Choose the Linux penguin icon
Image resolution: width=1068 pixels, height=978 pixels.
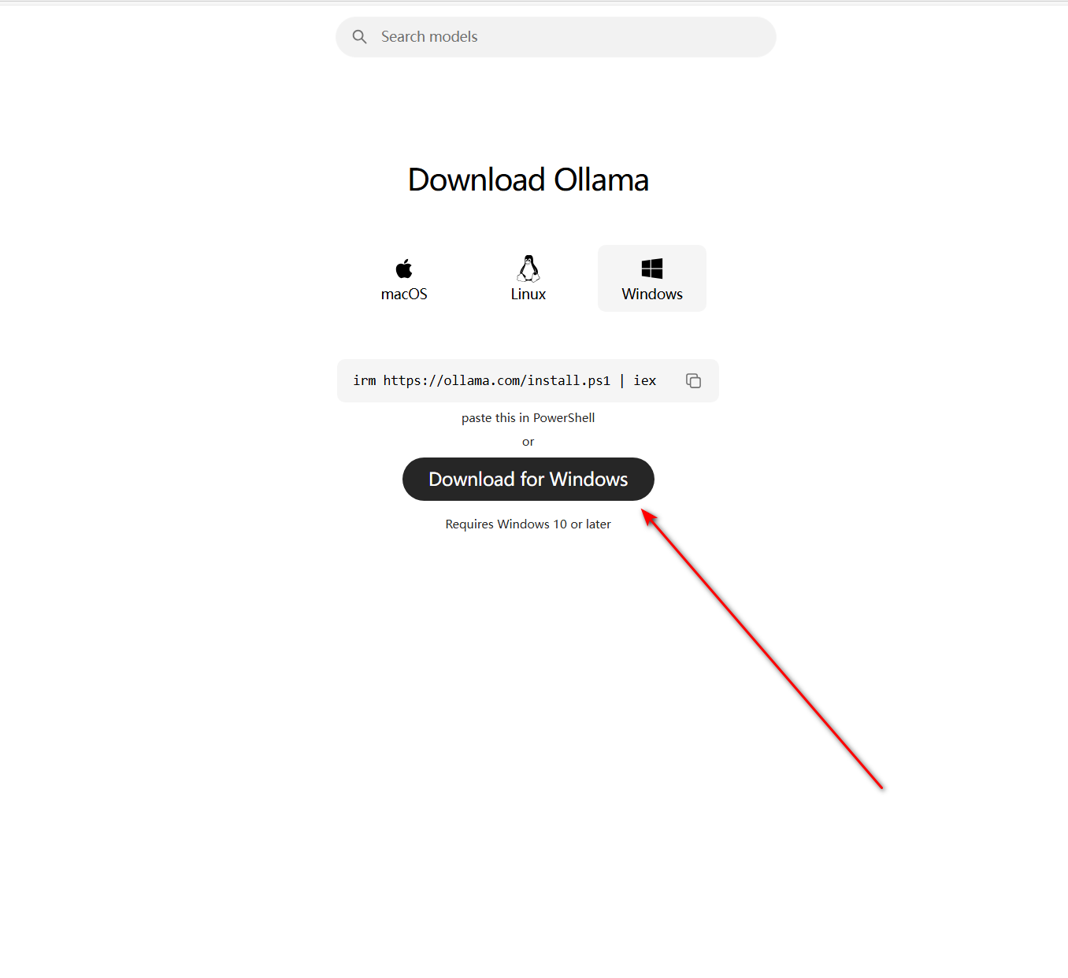coord(528,269)
